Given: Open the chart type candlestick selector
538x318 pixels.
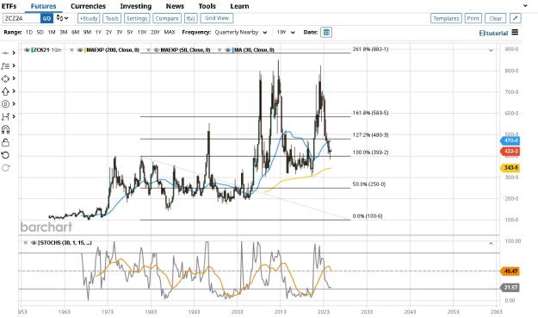Looking at the screenshot, I should coord(62,18).
